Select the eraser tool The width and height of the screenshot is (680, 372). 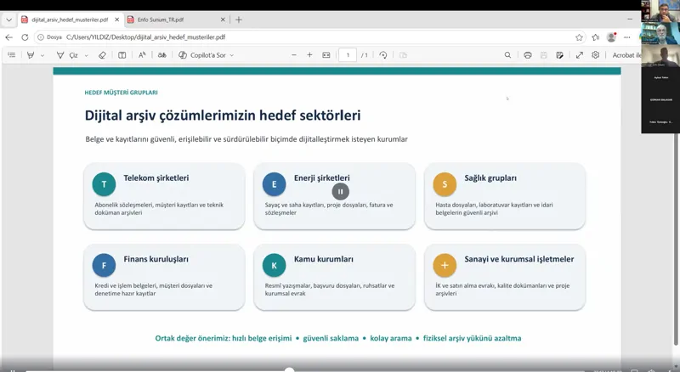tap(102, 55)
